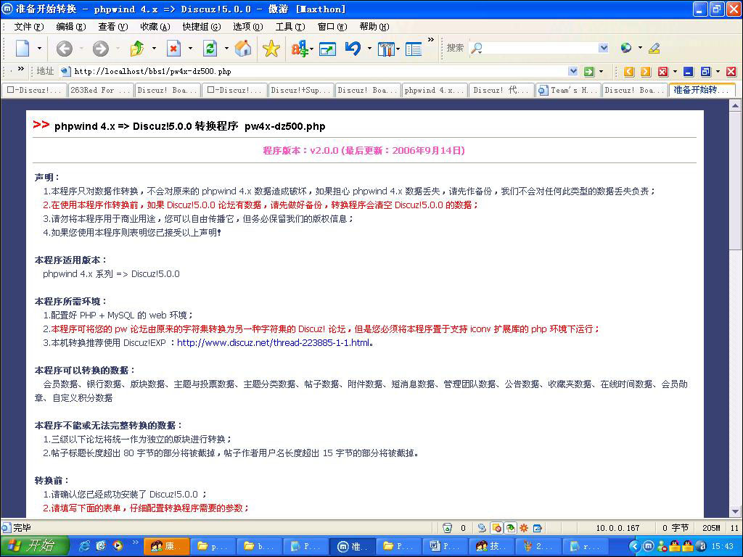Click the orange sun icon in the status bar
The image size is (743, 557).
[x=524, y=528]
